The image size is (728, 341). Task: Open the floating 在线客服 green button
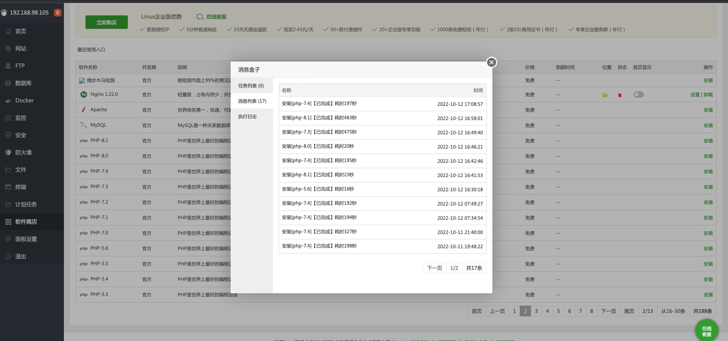pos(706,331)
